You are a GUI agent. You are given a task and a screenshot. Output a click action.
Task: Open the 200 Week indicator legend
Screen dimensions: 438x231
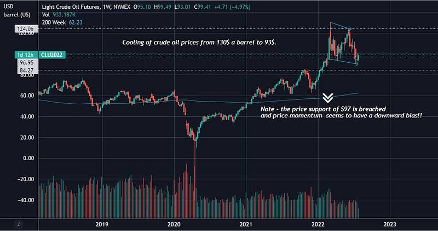pos(62,22)
